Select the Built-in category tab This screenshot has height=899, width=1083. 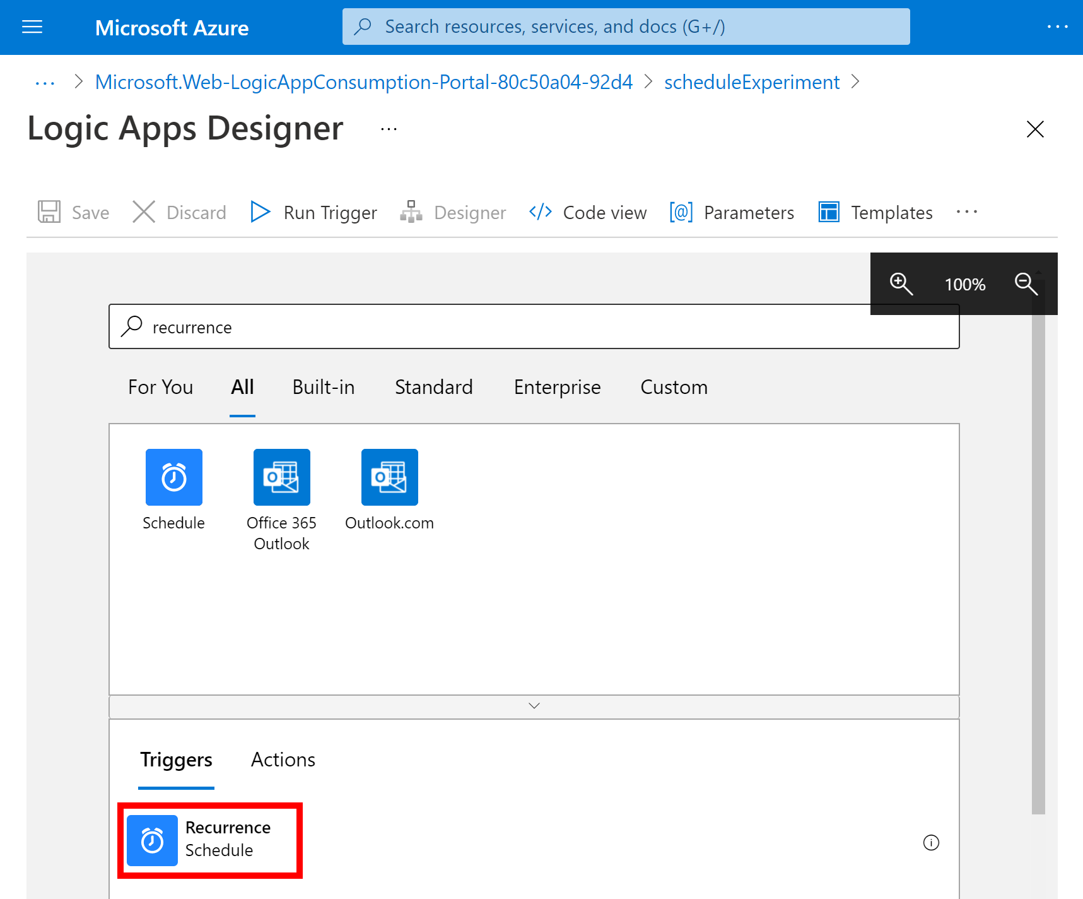(x=323, y=387)
